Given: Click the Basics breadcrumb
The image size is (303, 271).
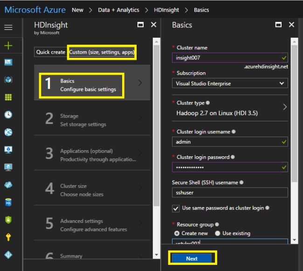Looking at the screenshot, I should pos(201,10).
